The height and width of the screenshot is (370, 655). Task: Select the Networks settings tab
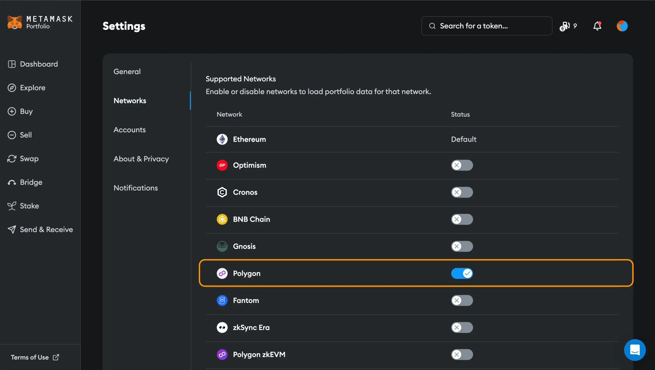pos(129,100)
